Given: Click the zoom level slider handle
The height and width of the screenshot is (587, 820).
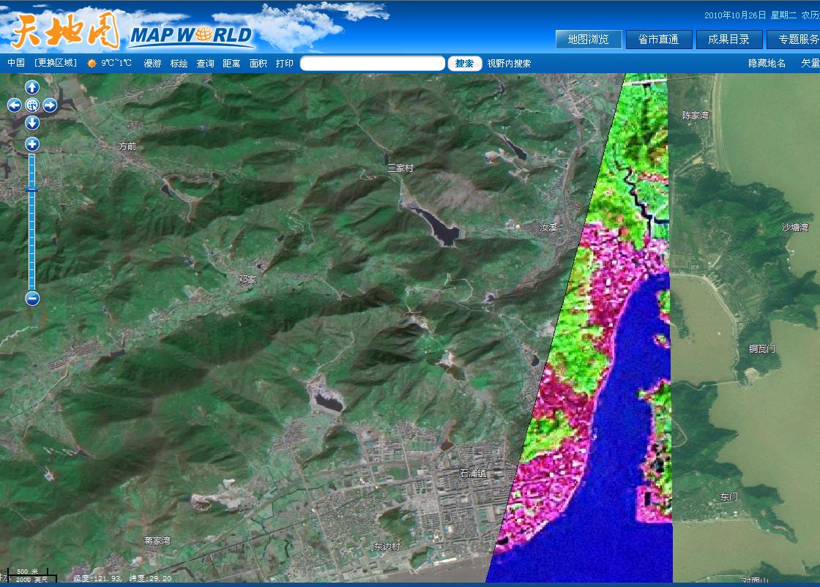Looking at the screenshot, I should pos(32,190).
